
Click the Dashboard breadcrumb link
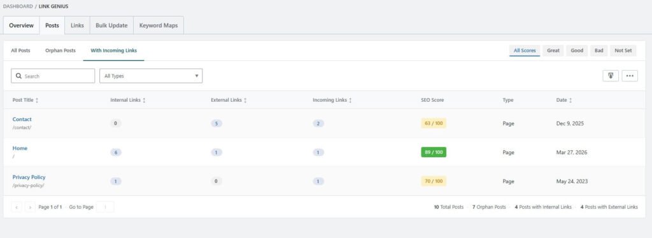click(18, 6)
